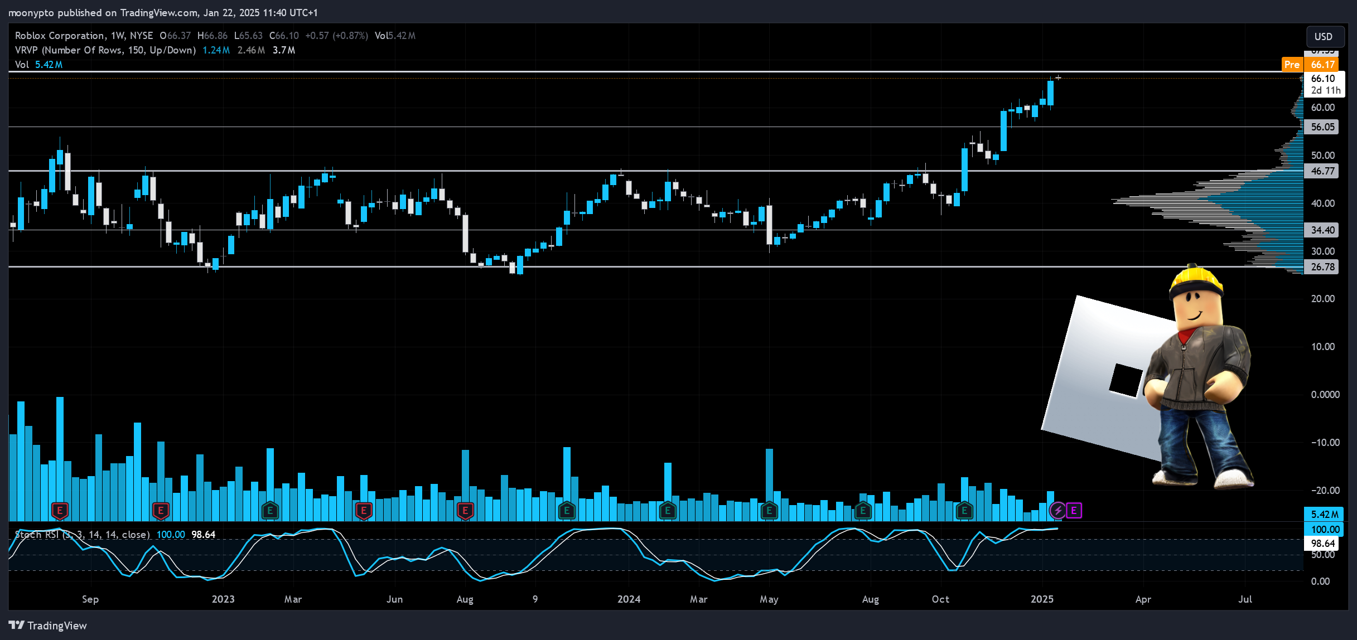The width and height of the screenshot is (1357, 640).
Task: Open green earnings marker above May 2024 label
Action: tap(769, 510)
